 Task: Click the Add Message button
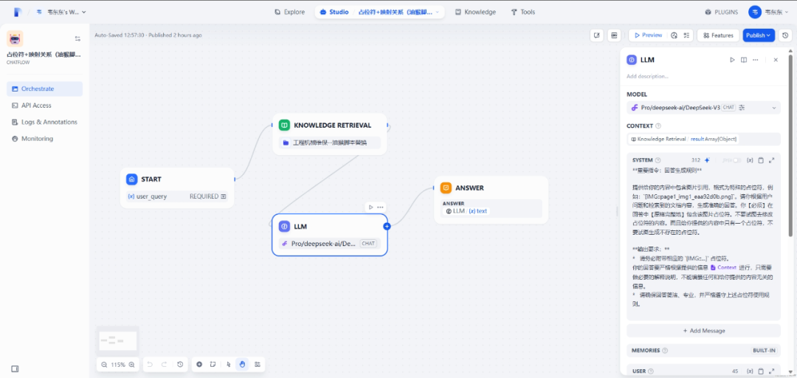pos(703,331)
